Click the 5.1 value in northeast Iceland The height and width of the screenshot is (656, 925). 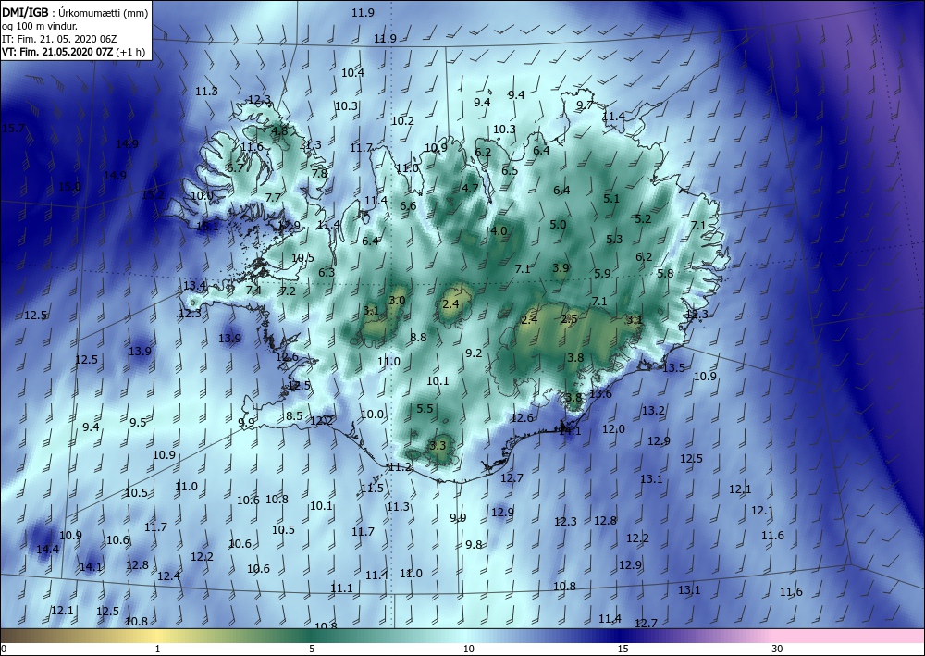[611, 199]
